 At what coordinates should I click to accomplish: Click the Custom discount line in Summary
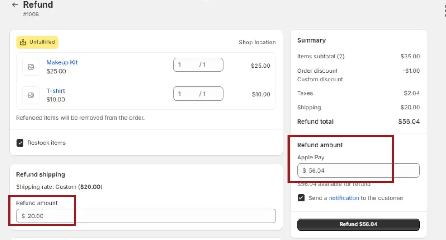pyautogui.click(x=320, y=80)
